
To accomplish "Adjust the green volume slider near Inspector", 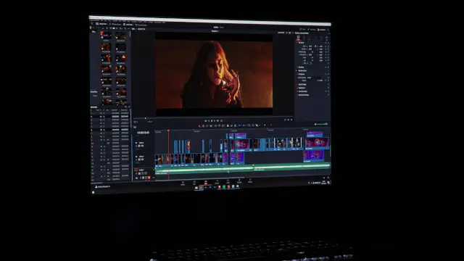I will (x=320, y=124).
